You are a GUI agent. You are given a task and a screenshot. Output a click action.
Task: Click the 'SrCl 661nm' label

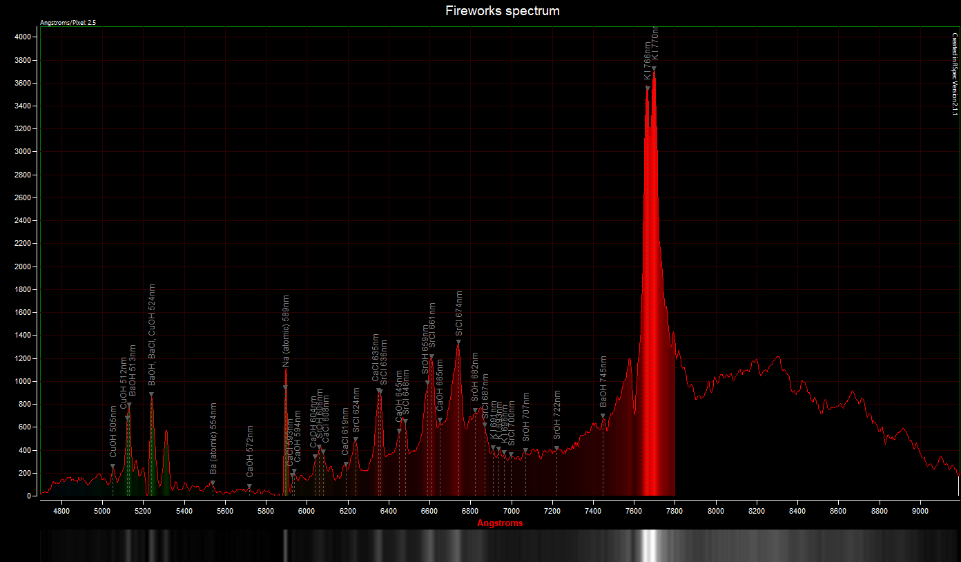[x=432, y=327]
